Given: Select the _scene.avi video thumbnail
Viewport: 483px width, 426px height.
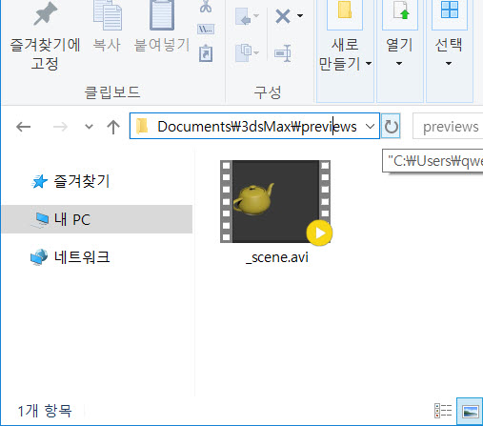Looking at the screenshot, I should point(275,202).
